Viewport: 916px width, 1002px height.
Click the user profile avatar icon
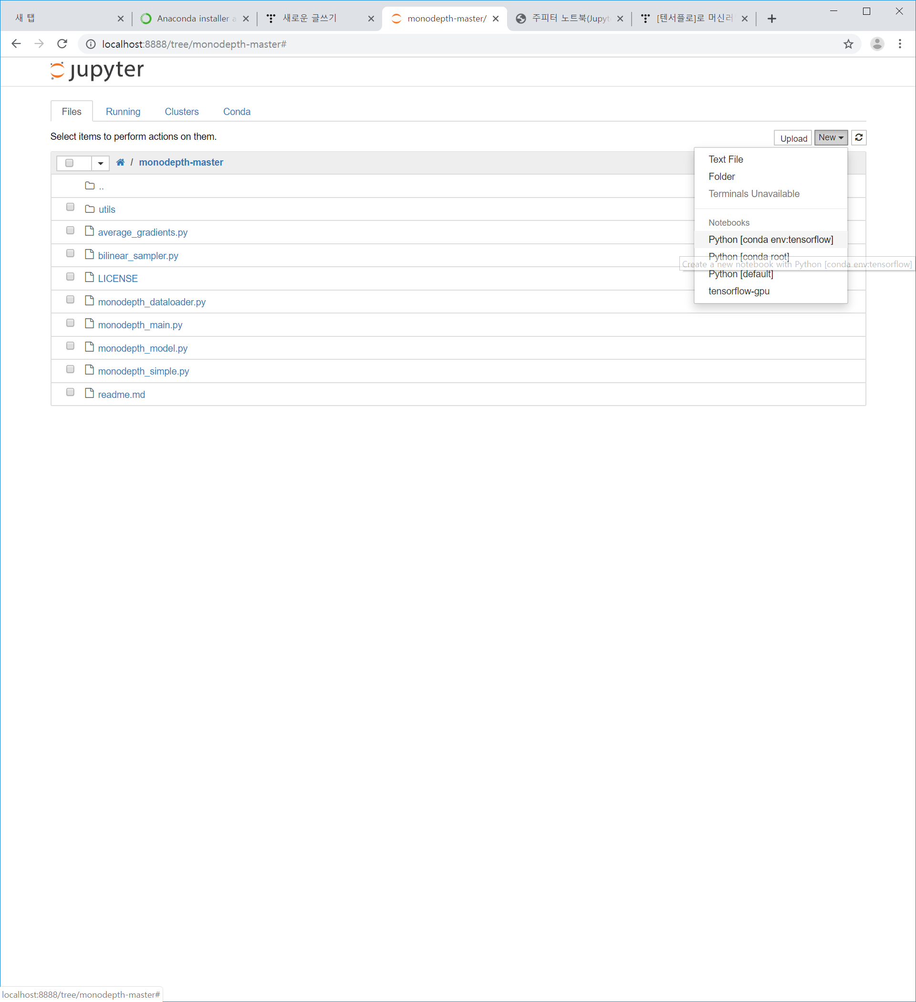click(x=877, y=44)
